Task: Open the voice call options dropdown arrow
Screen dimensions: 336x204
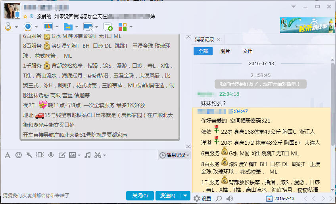Action: point(17,27)
